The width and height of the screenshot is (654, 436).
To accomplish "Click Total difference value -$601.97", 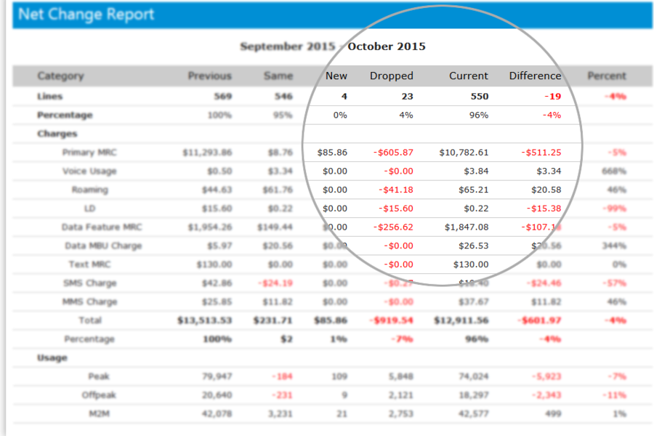I will pos(539,320).
